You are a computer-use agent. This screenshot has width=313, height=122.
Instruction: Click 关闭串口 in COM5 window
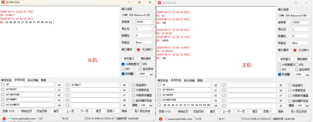(145, 49)
